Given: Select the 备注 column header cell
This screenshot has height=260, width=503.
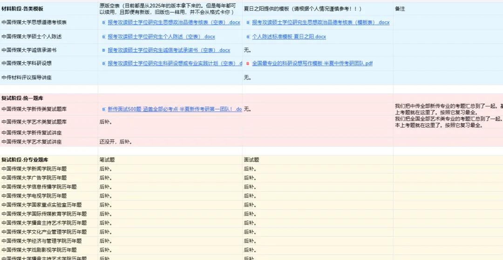Looking at the screenshot, I should point(448,9).
